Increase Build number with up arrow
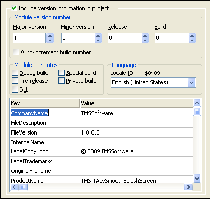210x199 pixels. click(192, 36)
